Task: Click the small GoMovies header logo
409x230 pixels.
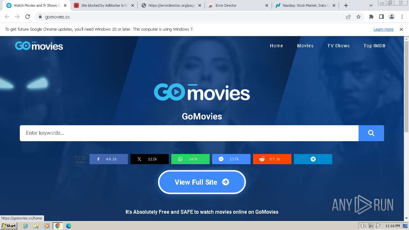Action: click(39, 46)
